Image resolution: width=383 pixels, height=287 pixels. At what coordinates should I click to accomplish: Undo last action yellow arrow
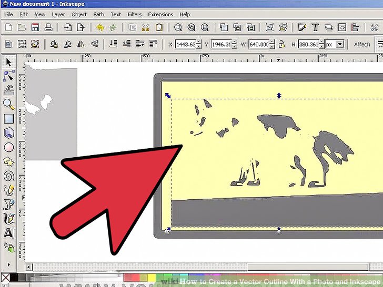[99, 27]
